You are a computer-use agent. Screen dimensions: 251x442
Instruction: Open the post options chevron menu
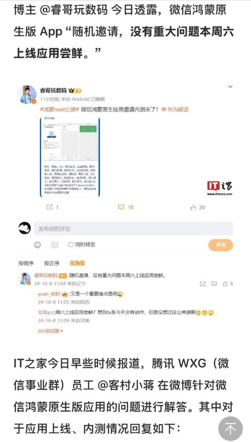230,86
